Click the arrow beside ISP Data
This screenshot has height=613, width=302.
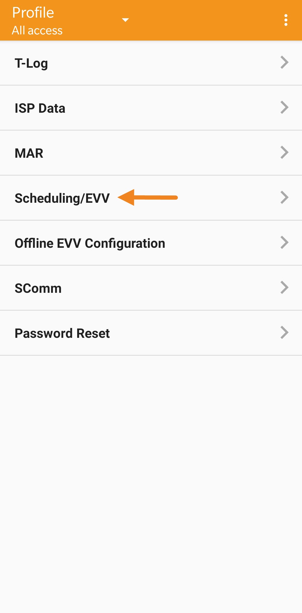(x=284, y=107)
